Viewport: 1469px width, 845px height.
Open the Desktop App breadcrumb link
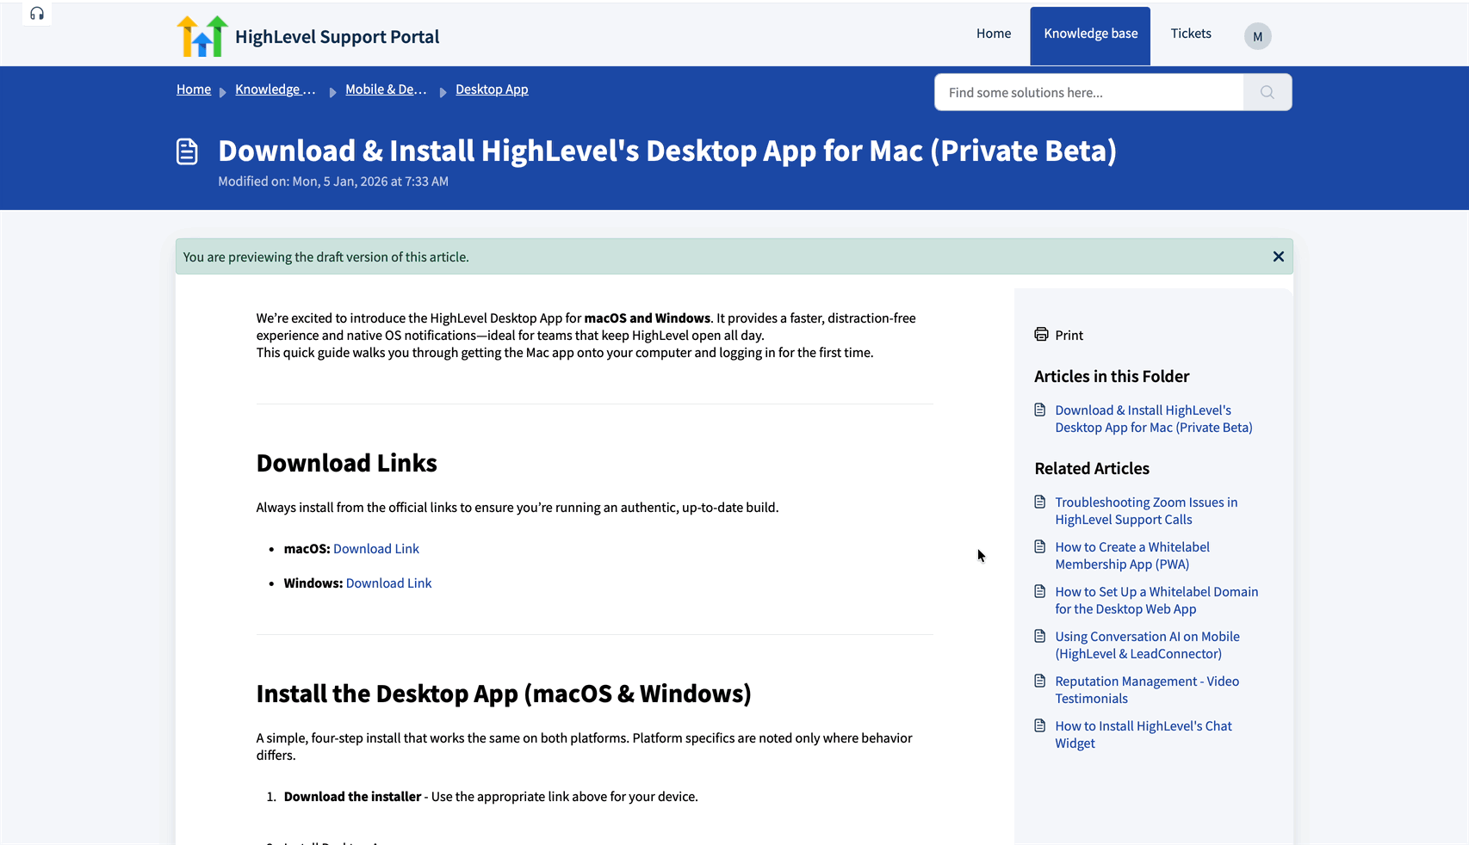click(492, 89)
